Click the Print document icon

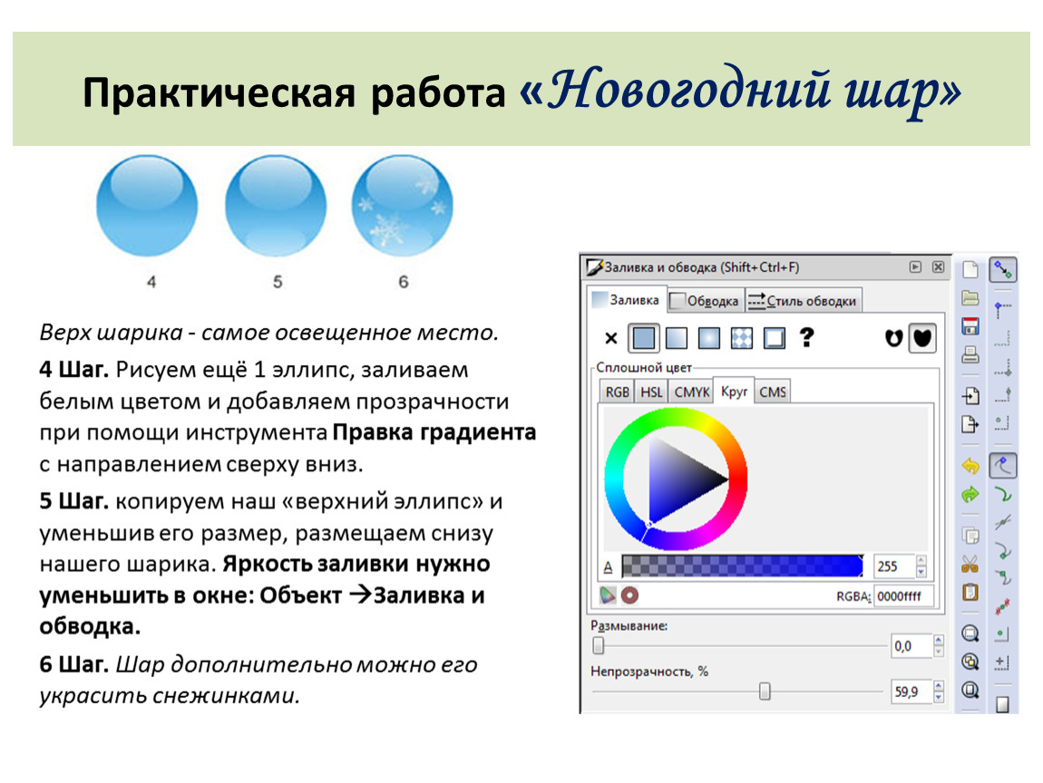pos(970,354)
